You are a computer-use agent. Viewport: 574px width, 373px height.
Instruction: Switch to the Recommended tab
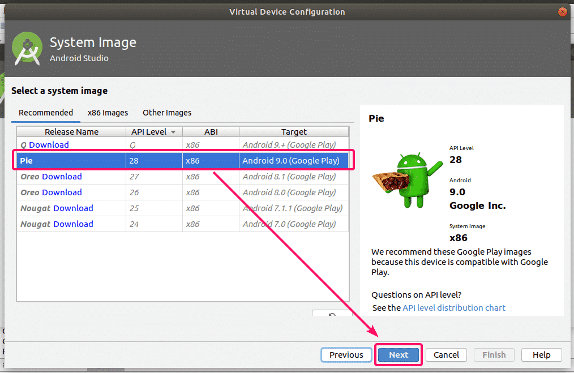(46, 113)
